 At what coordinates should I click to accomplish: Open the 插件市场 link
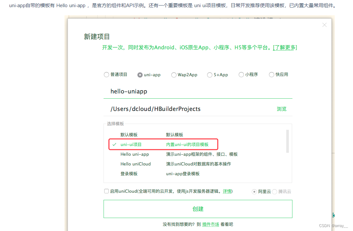tap(210, 224)
